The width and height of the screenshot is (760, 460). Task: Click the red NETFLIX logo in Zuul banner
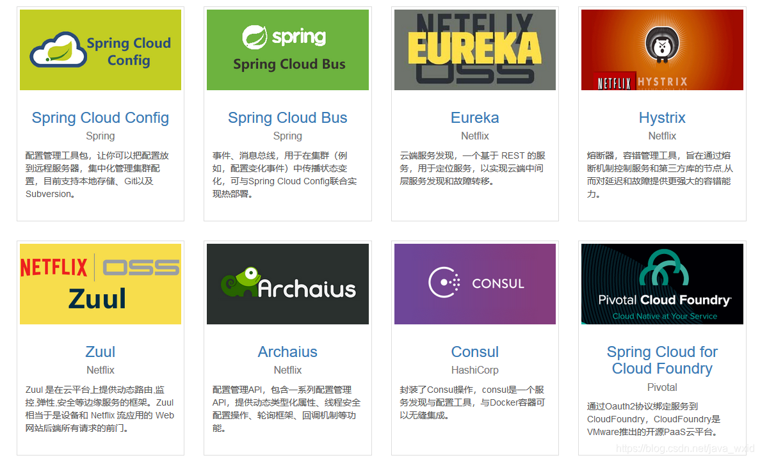click(x=54, y=268)
